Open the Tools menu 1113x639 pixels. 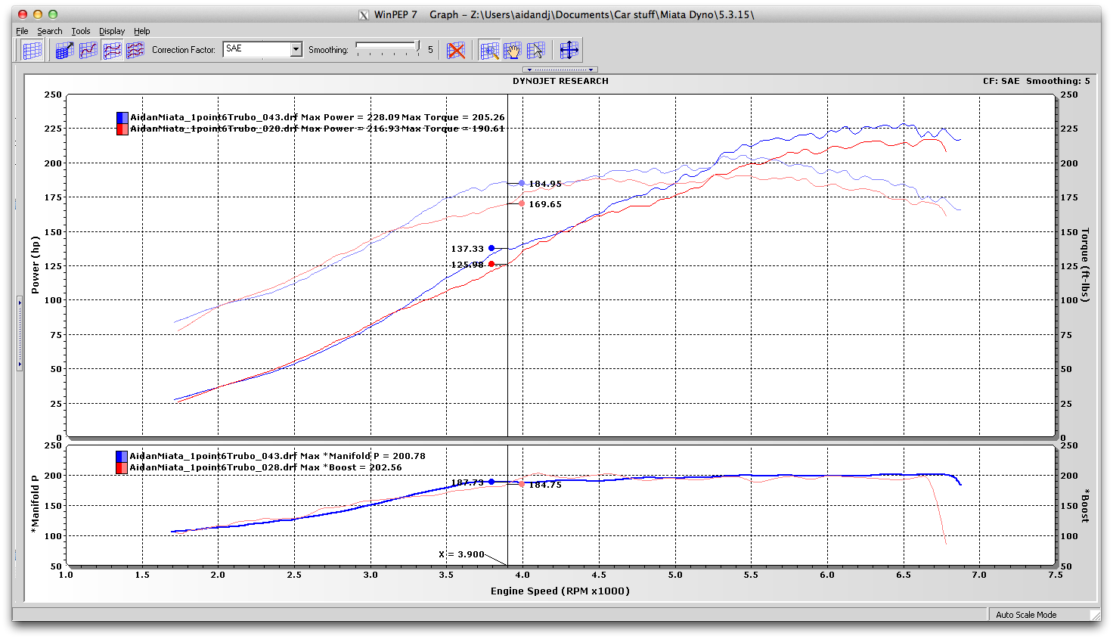(80, 31)
